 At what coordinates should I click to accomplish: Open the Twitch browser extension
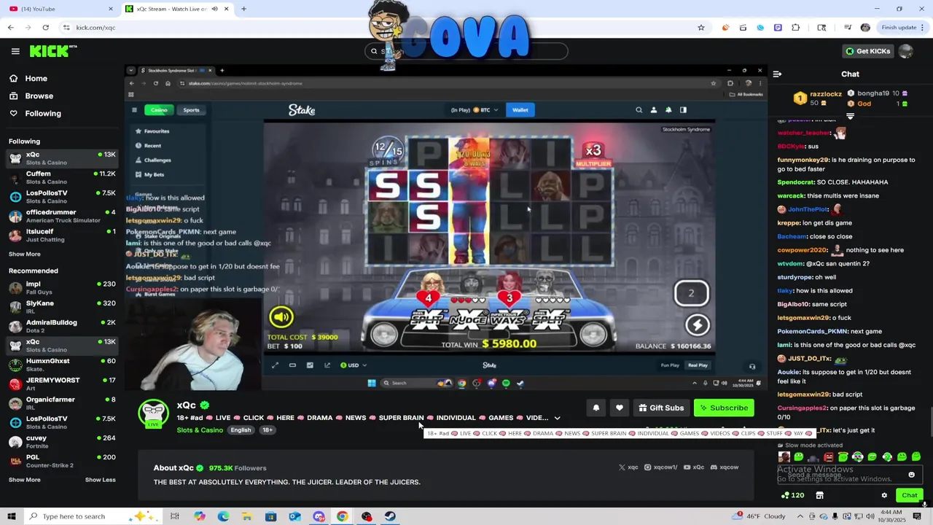coord(778,28)
